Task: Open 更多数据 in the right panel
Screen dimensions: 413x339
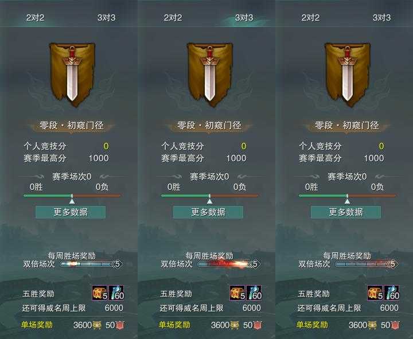Action: (346, 212)
